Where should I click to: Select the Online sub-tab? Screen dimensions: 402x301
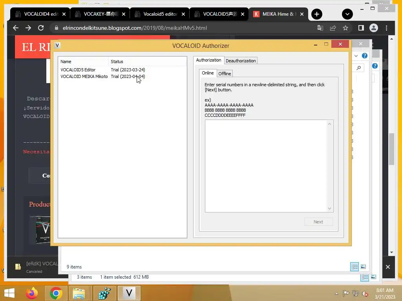(x=208, y=73)
